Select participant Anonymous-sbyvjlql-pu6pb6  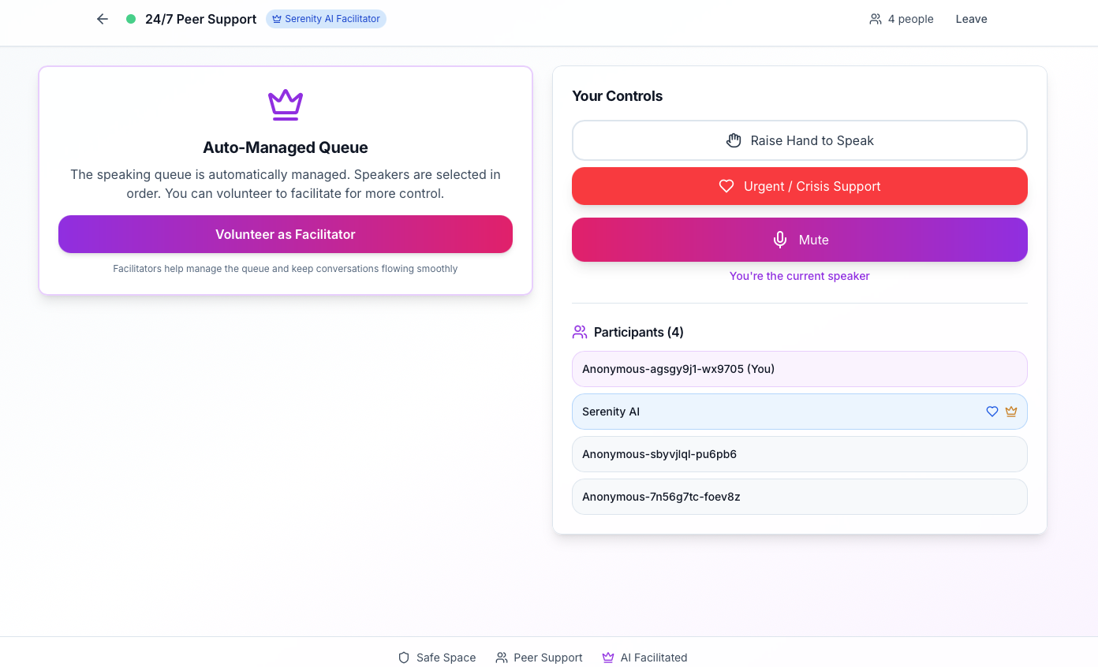(799, 454)
